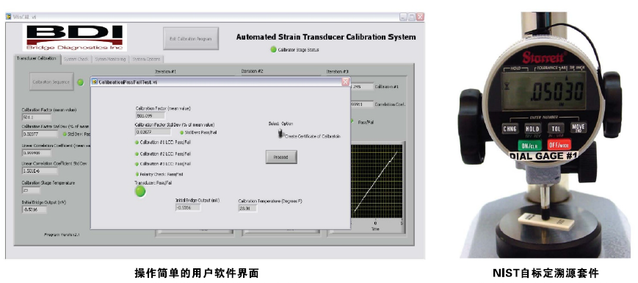Click the Polarity Check Pass/Fail indicator
This screenshot has height=283, width=638.
point(137,174)
